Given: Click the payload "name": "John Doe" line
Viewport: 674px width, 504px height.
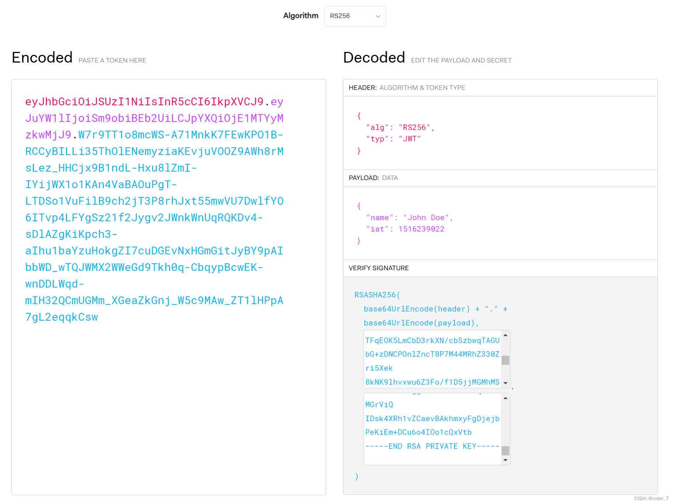Looking at the screenshot, I should 410,218.
